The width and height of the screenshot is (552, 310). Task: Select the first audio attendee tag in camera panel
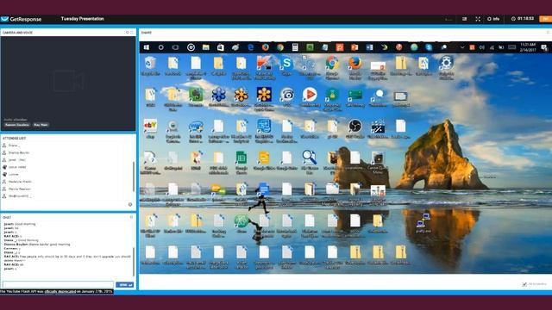click(x=17, y=125)
